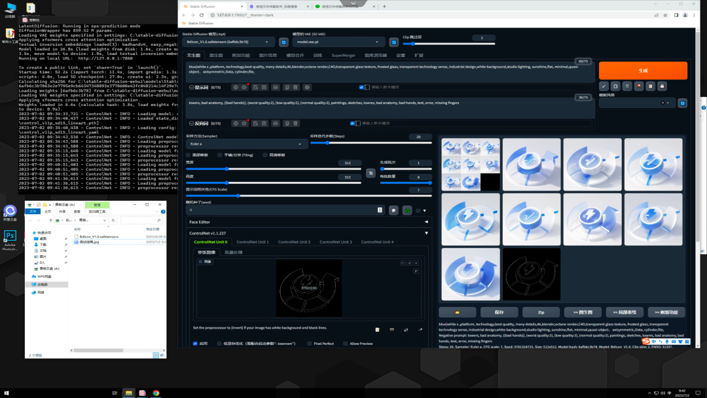Screen dimensions: 707x398
Task: Click the trash icon in the 提示词 toolbar
Action: pyautogui.click(x=296, y=88)
